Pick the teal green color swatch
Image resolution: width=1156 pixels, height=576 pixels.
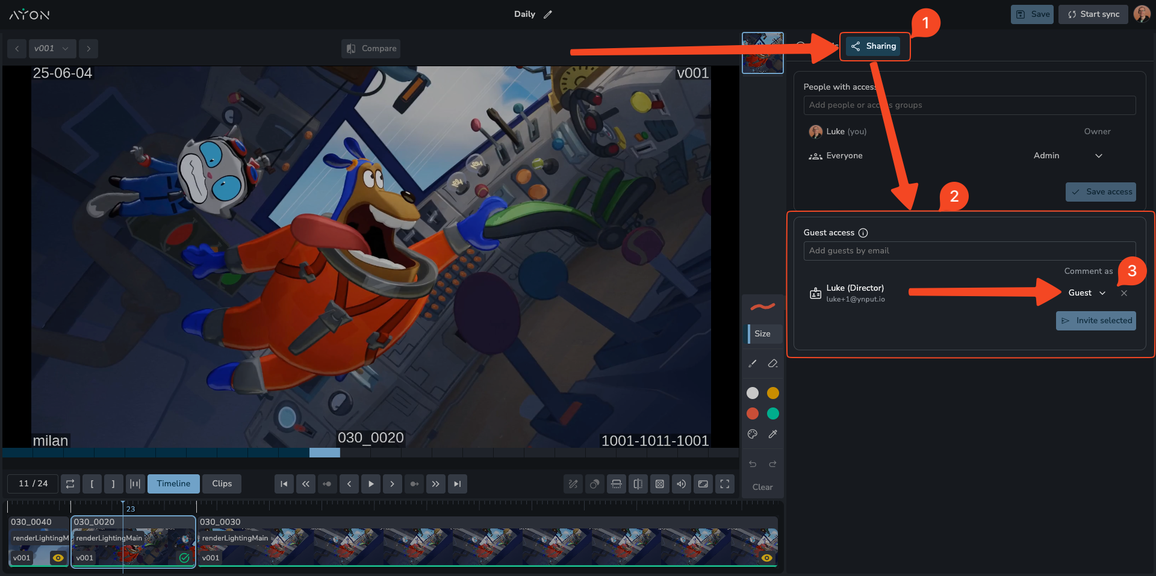773,413
